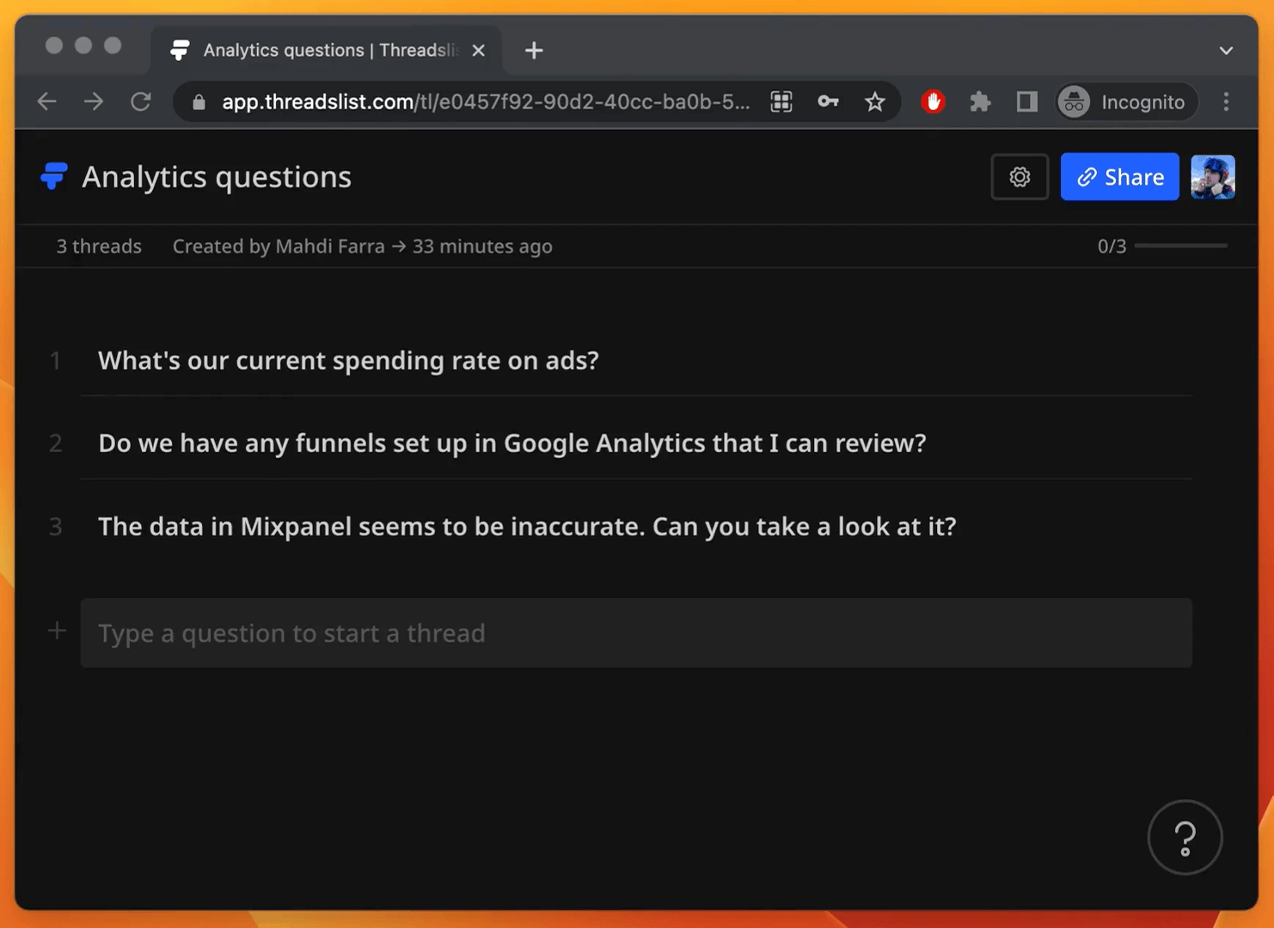The height and width of the screenshot is (928, 1274).
Task: Click the plus icon beside the question input
Action: (x=57, y=631)
